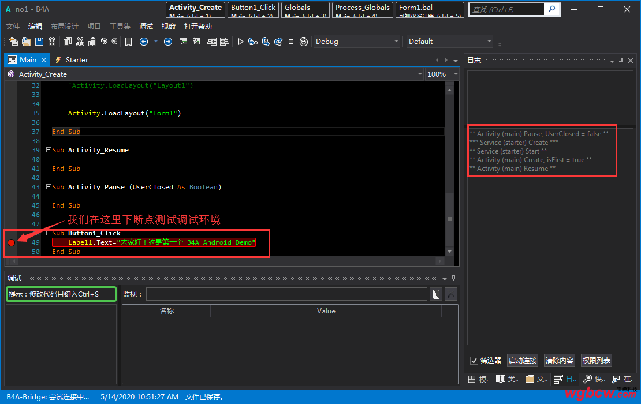Pin the 调试 debug panel
The image size is (641, 404).
tap(453, 278)
